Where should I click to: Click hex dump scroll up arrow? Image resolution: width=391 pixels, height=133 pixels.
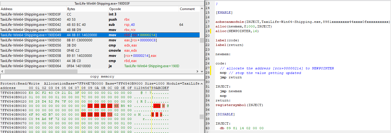[202, 83]
